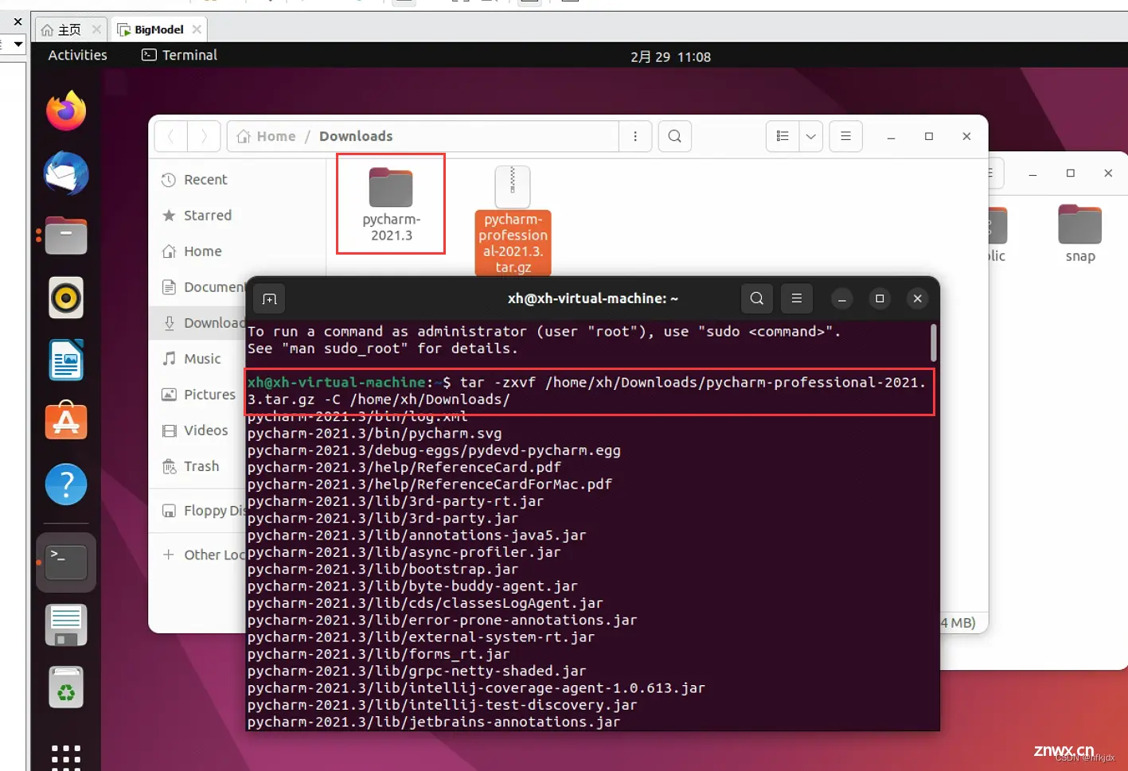1128x771 pixels.
Task: Open Trash icon in dock
Action: [66, 687]
